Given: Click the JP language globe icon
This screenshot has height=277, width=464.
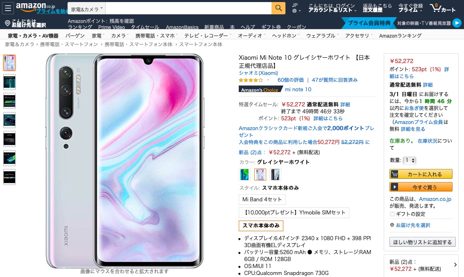Looking at the screenshot, I should [294, 11].
